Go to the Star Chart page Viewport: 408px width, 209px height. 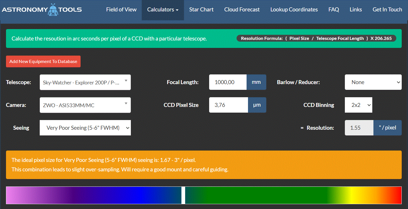201,9
